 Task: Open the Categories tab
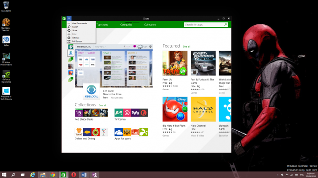coord(126,25)
